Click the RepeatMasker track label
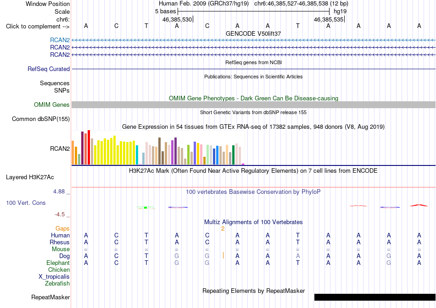 [50, 297]
